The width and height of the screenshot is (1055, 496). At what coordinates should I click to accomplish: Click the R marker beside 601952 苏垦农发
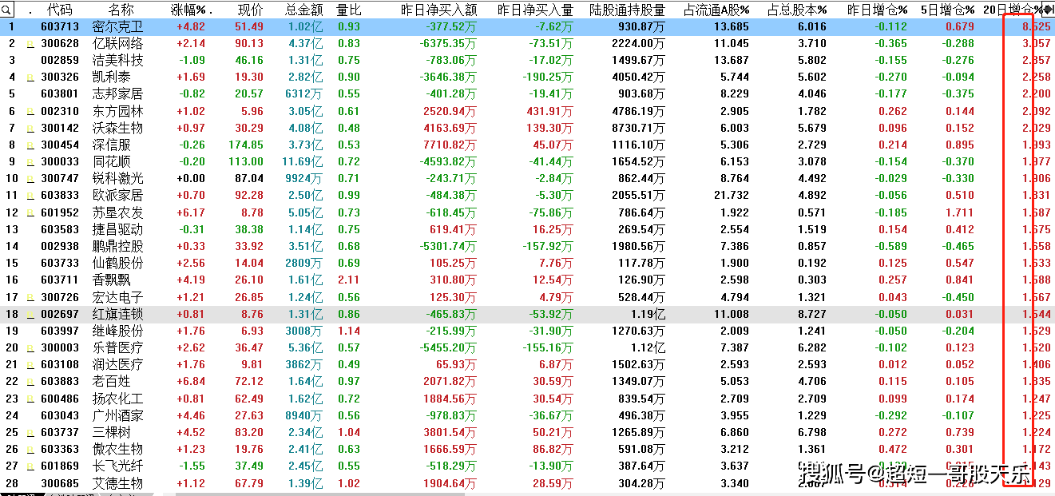[x=30, y=213]
